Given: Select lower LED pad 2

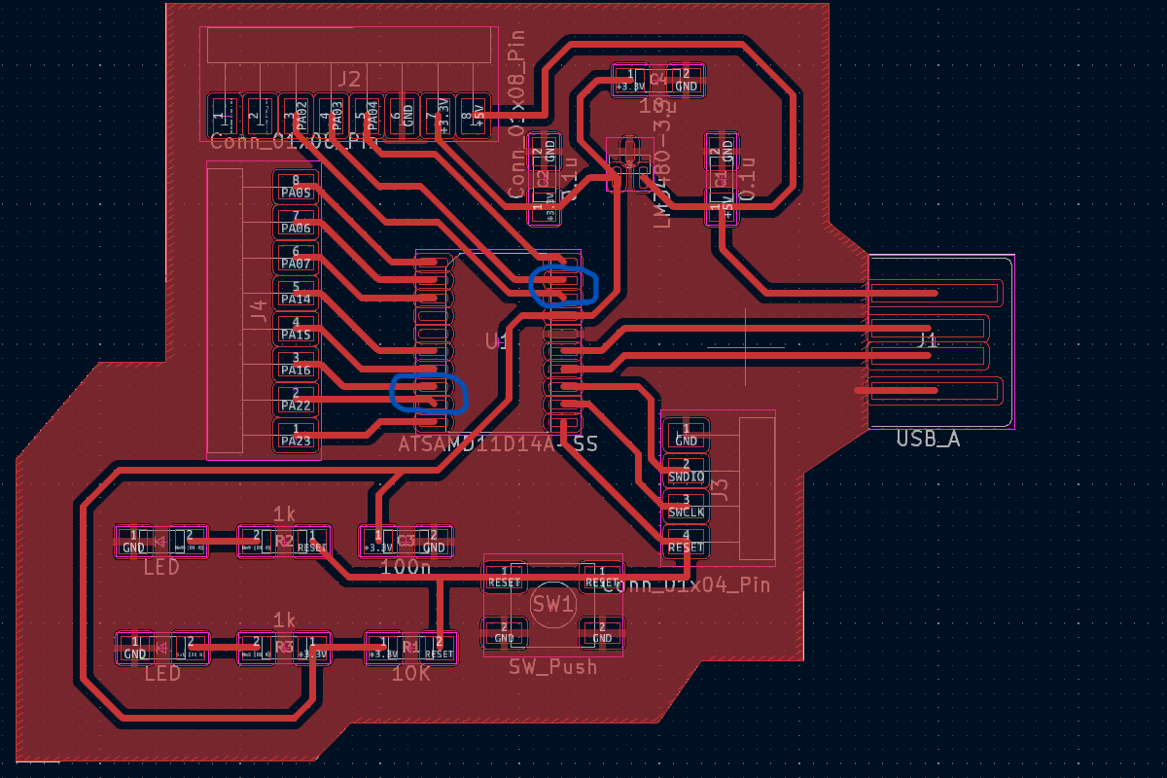Looking at the screenshot, I should [191, 648].
